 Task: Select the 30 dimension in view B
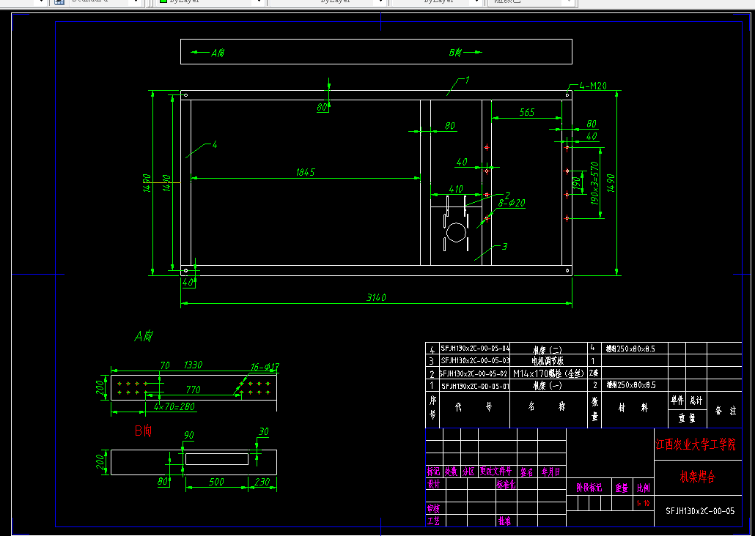click(x=263, y=431)
